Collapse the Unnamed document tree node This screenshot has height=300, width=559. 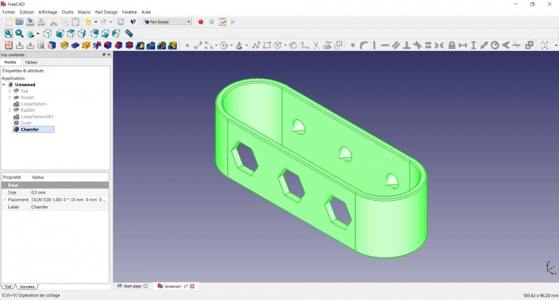point(4,85)
